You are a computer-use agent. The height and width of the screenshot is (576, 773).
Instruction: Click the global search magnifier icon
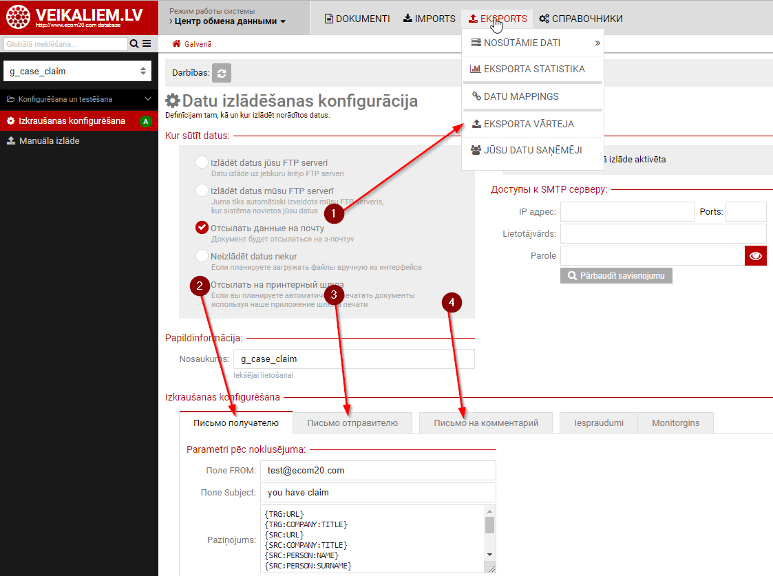point(134,44)
